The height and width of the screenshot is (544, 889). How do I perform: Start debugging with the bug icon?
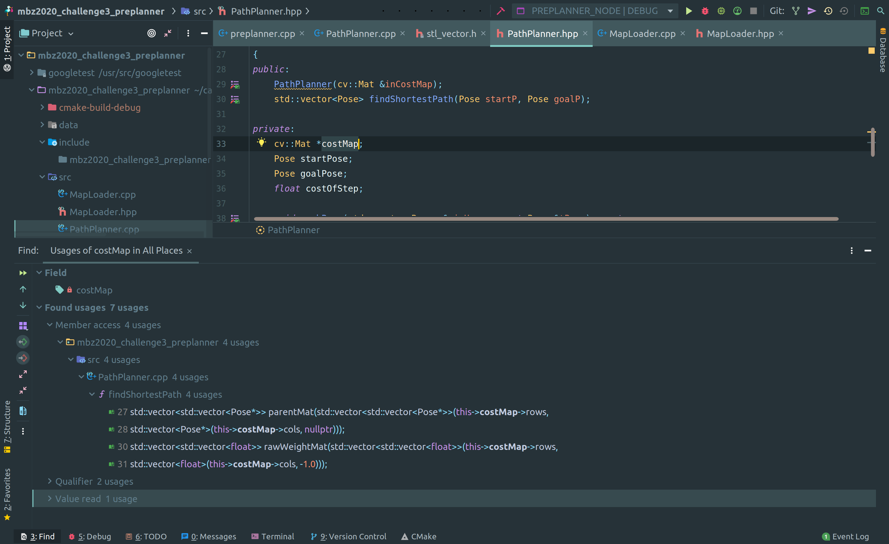[x=704, y=11]
